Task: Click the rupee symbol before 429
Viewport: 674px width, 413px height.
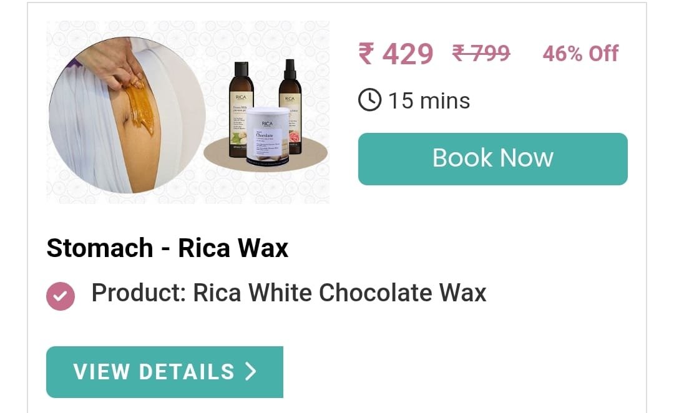Action: pyautogui.click(x=366, y=54)
